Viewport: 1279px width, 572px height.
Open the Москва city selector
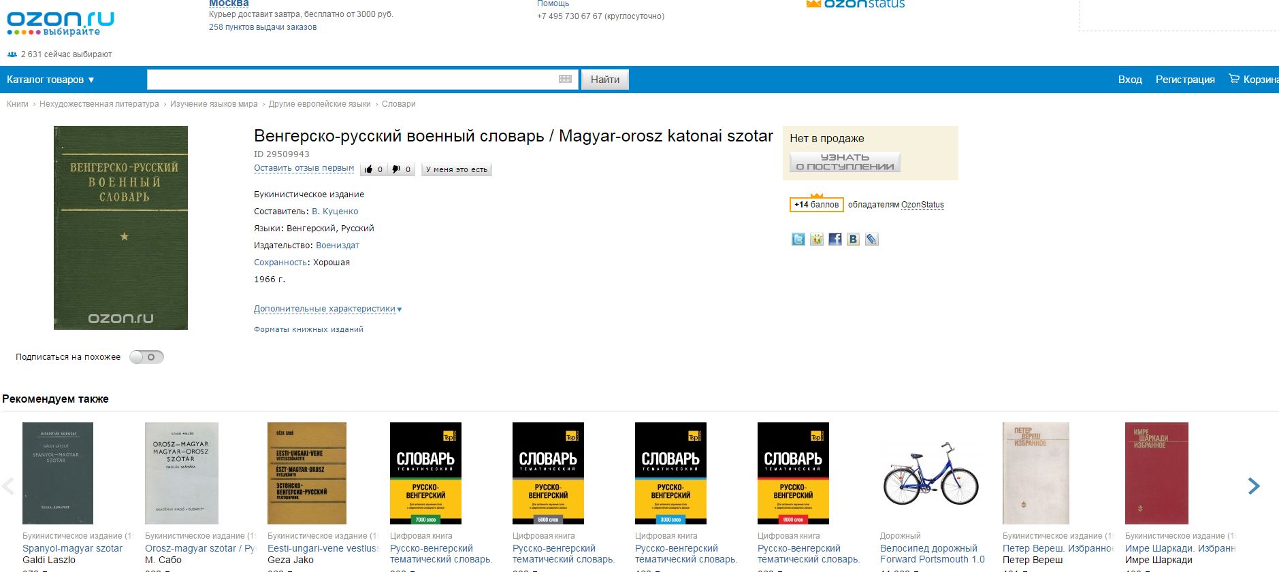tap(229, 3)
